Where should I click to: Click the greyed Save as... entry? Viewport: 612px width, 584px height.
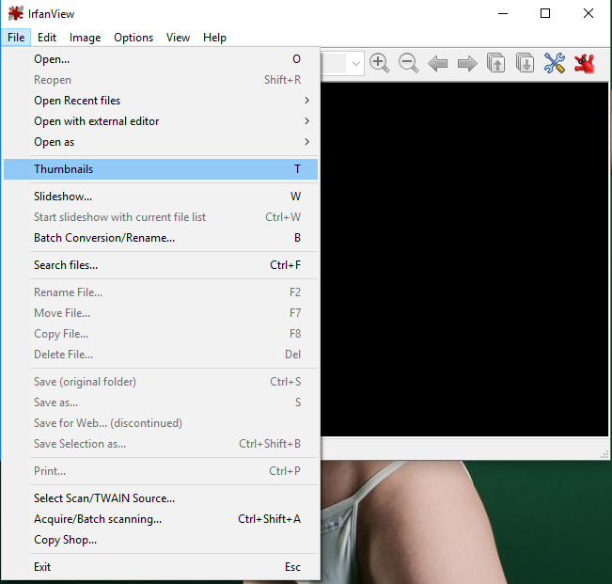[x=161, y=402]
